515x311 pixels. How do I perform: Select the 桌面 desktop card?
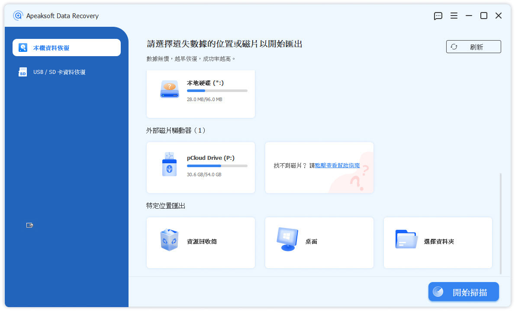click(319, 242)
